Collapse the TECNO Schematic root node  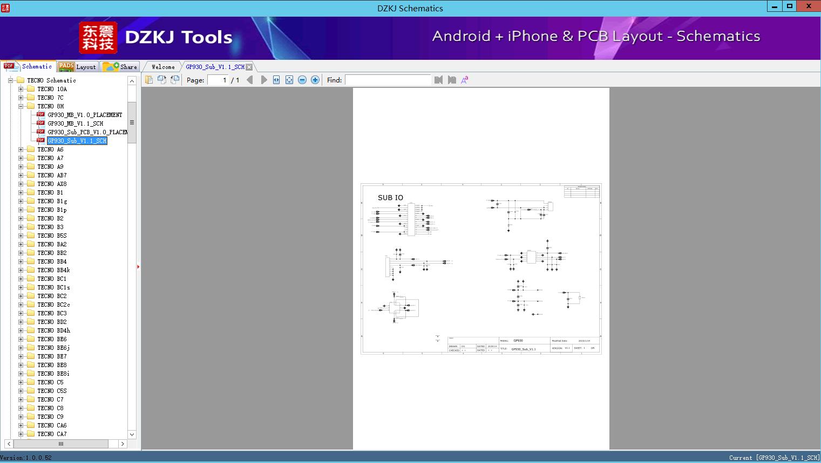[10, 80]
